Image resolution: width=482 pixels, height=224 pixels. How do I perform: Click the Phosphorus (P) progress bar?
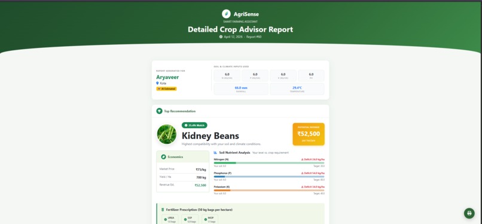[269, 177]
